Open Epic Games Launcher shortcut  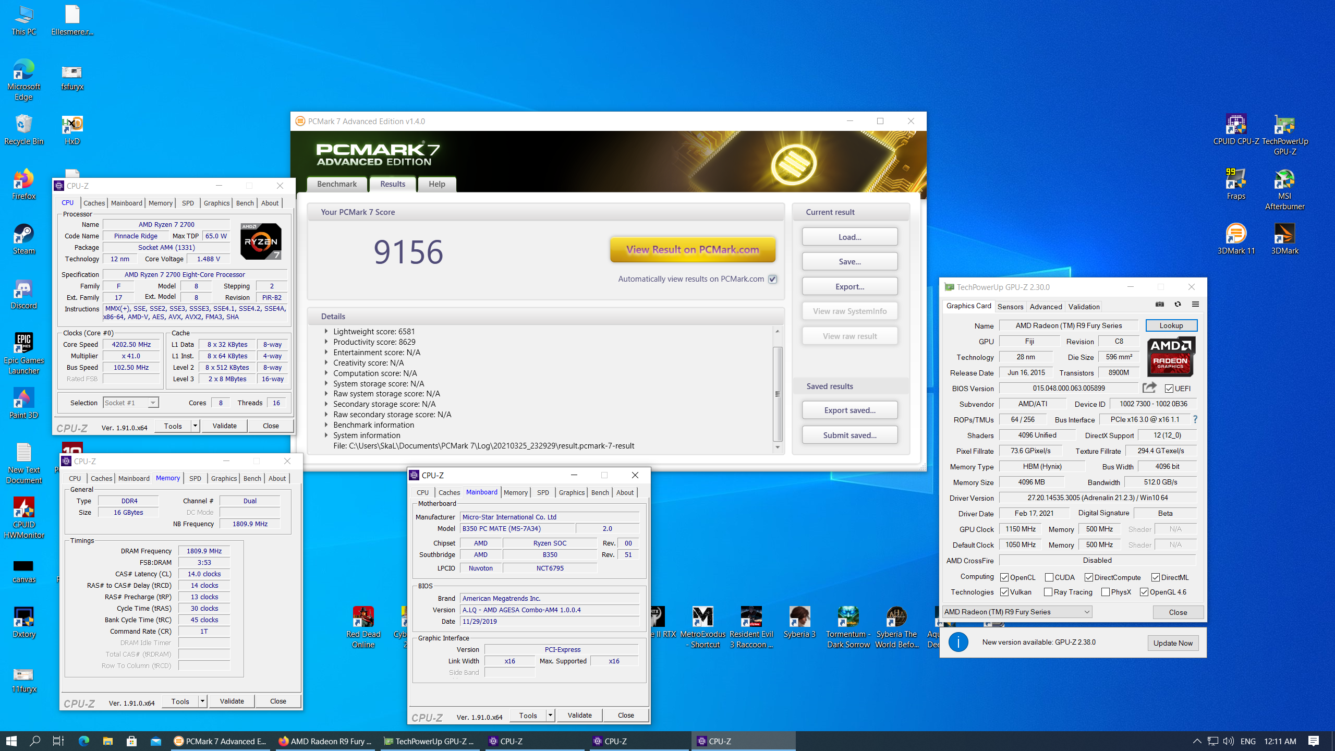point(24,354)
